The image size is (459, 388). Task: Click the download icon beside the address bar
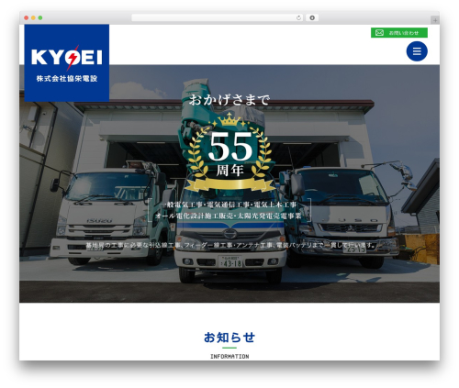pyautogui.click(x=312, y=18)
